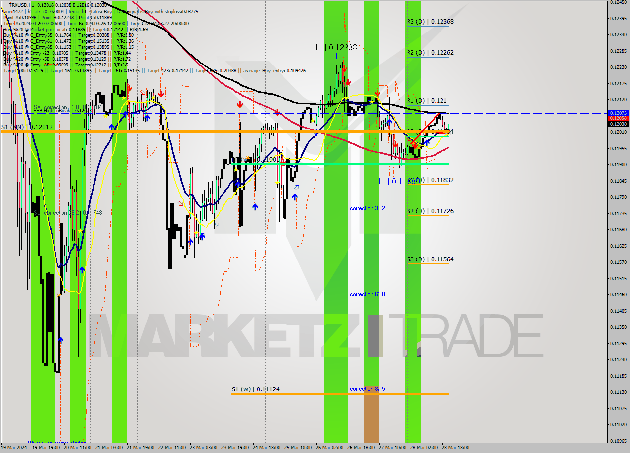This screenshot has height=453, width=630.
Task: Click the Target 261: 0.15135 text
Action: pyautogui.click(x=121, y=70)
